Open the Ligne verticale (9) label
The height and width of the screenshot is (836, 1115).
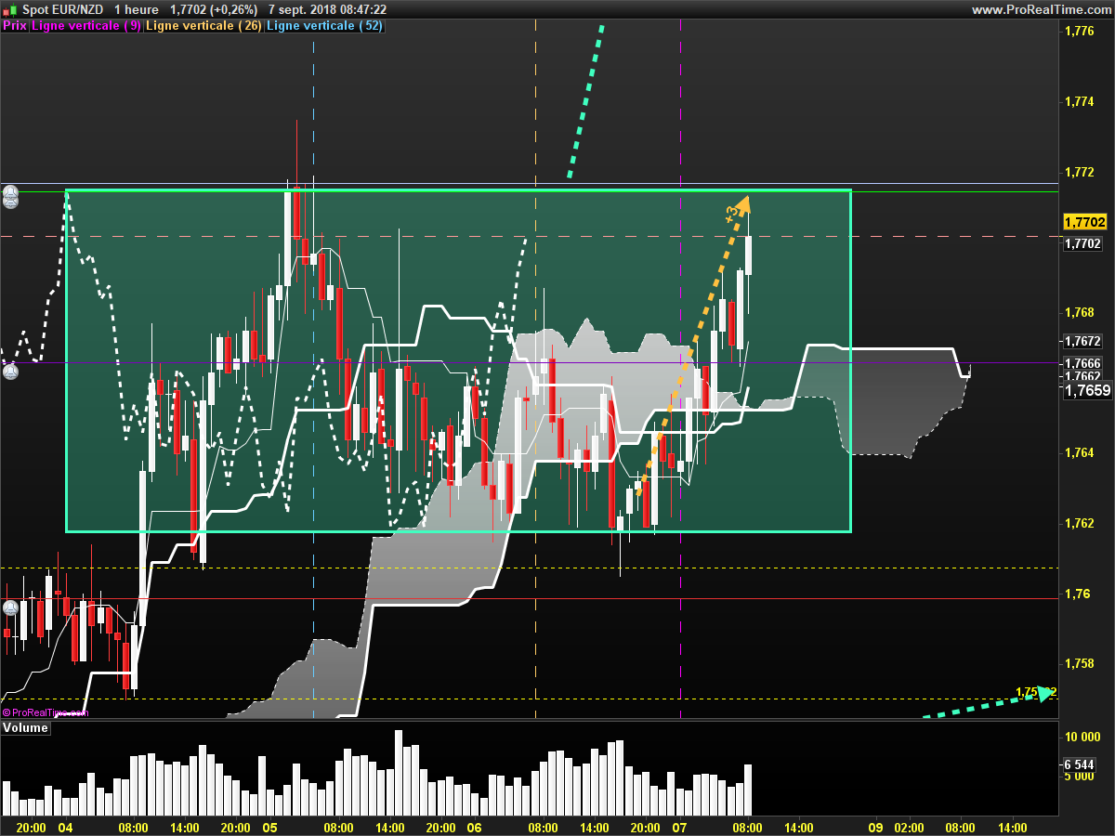click(86, 26)
